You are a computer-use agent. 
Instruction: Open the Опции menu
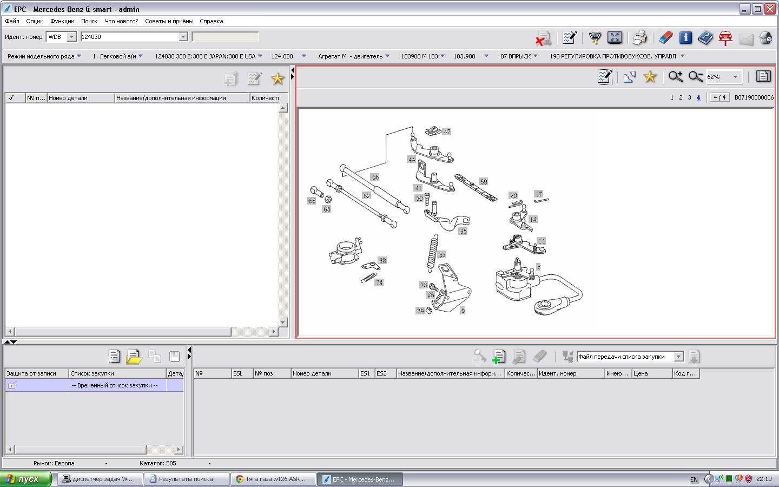[35, 21]
